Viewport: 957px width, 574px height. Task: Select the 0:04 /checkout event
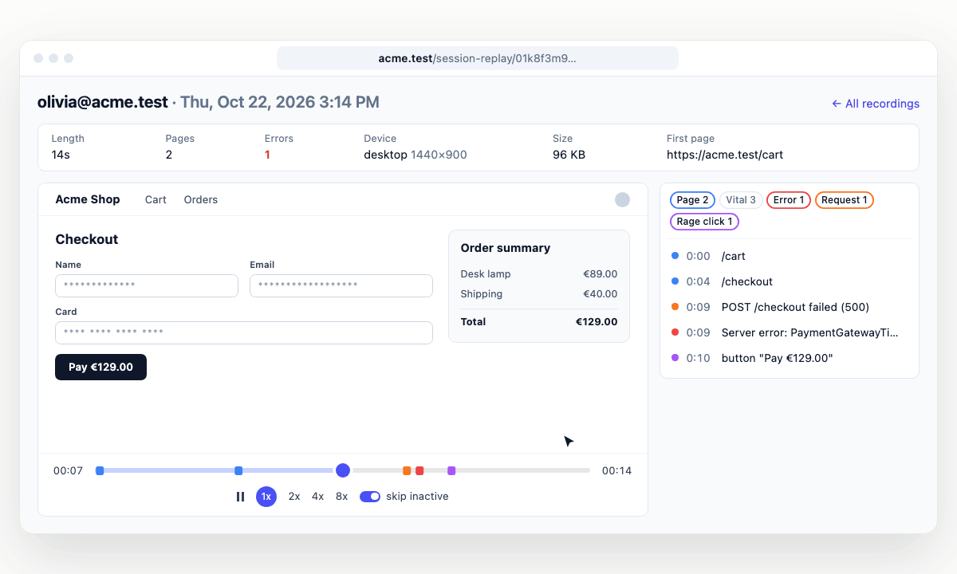790,281
